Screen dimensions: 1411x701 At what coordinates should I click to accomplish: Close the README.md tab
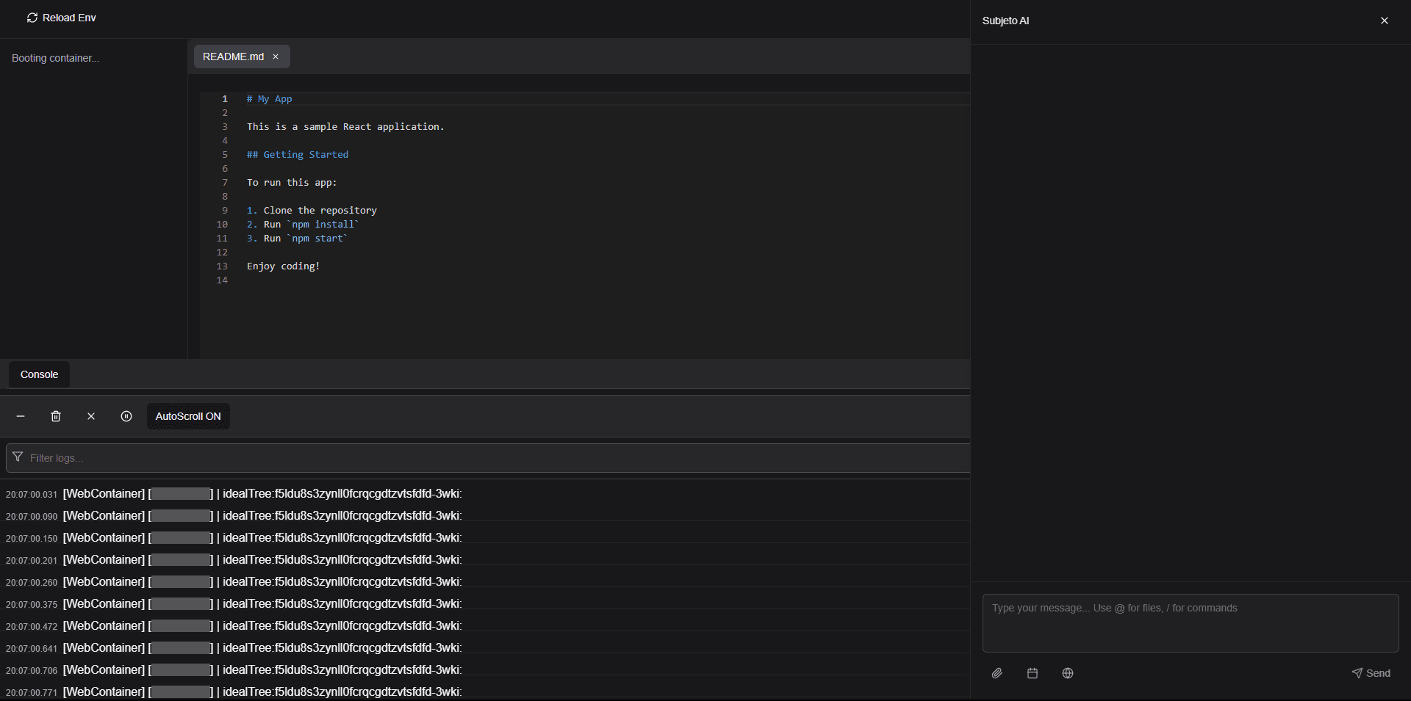[276, 57]
